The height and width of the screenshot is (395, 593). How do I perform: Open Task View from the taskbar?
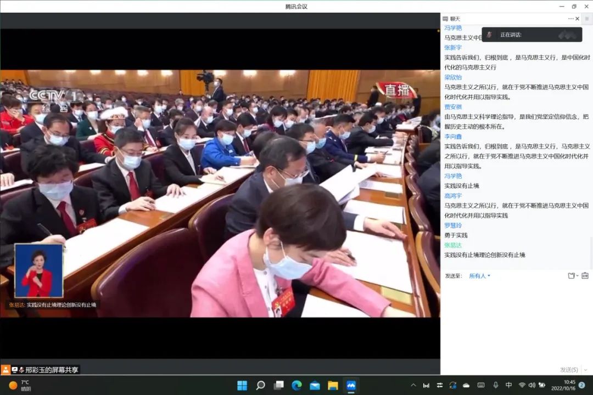278,385
